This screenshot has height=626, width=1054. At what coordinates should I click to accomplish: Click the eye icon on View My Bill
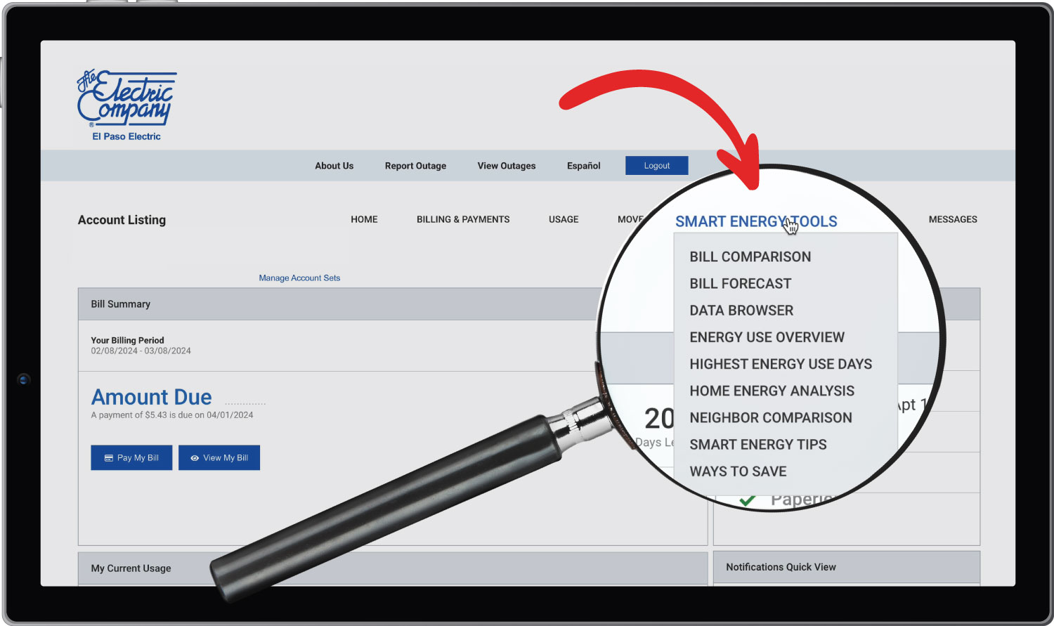195,458
